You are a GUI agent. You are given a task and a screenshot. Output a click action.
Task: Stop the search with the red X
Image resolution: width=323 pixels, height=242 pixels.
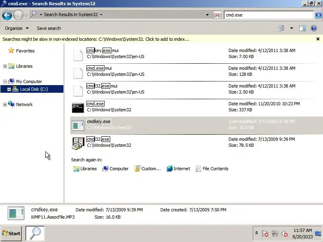point(217,15)
